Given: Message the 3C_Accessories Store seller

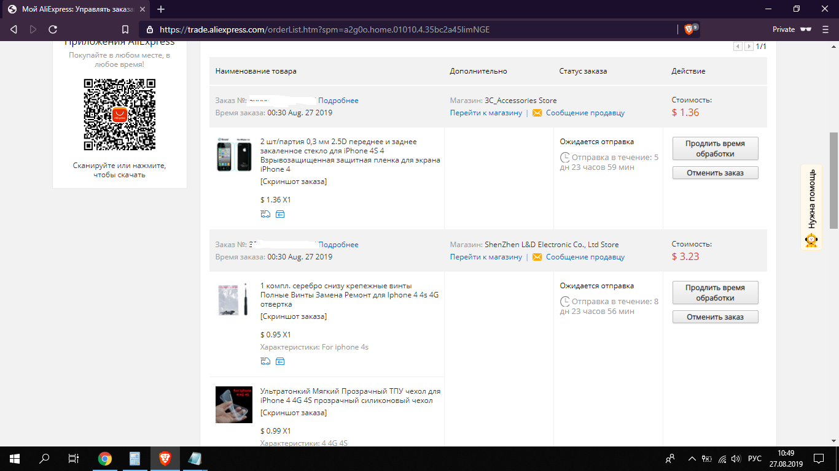Looking at the screenshot, I should point(585,113).
